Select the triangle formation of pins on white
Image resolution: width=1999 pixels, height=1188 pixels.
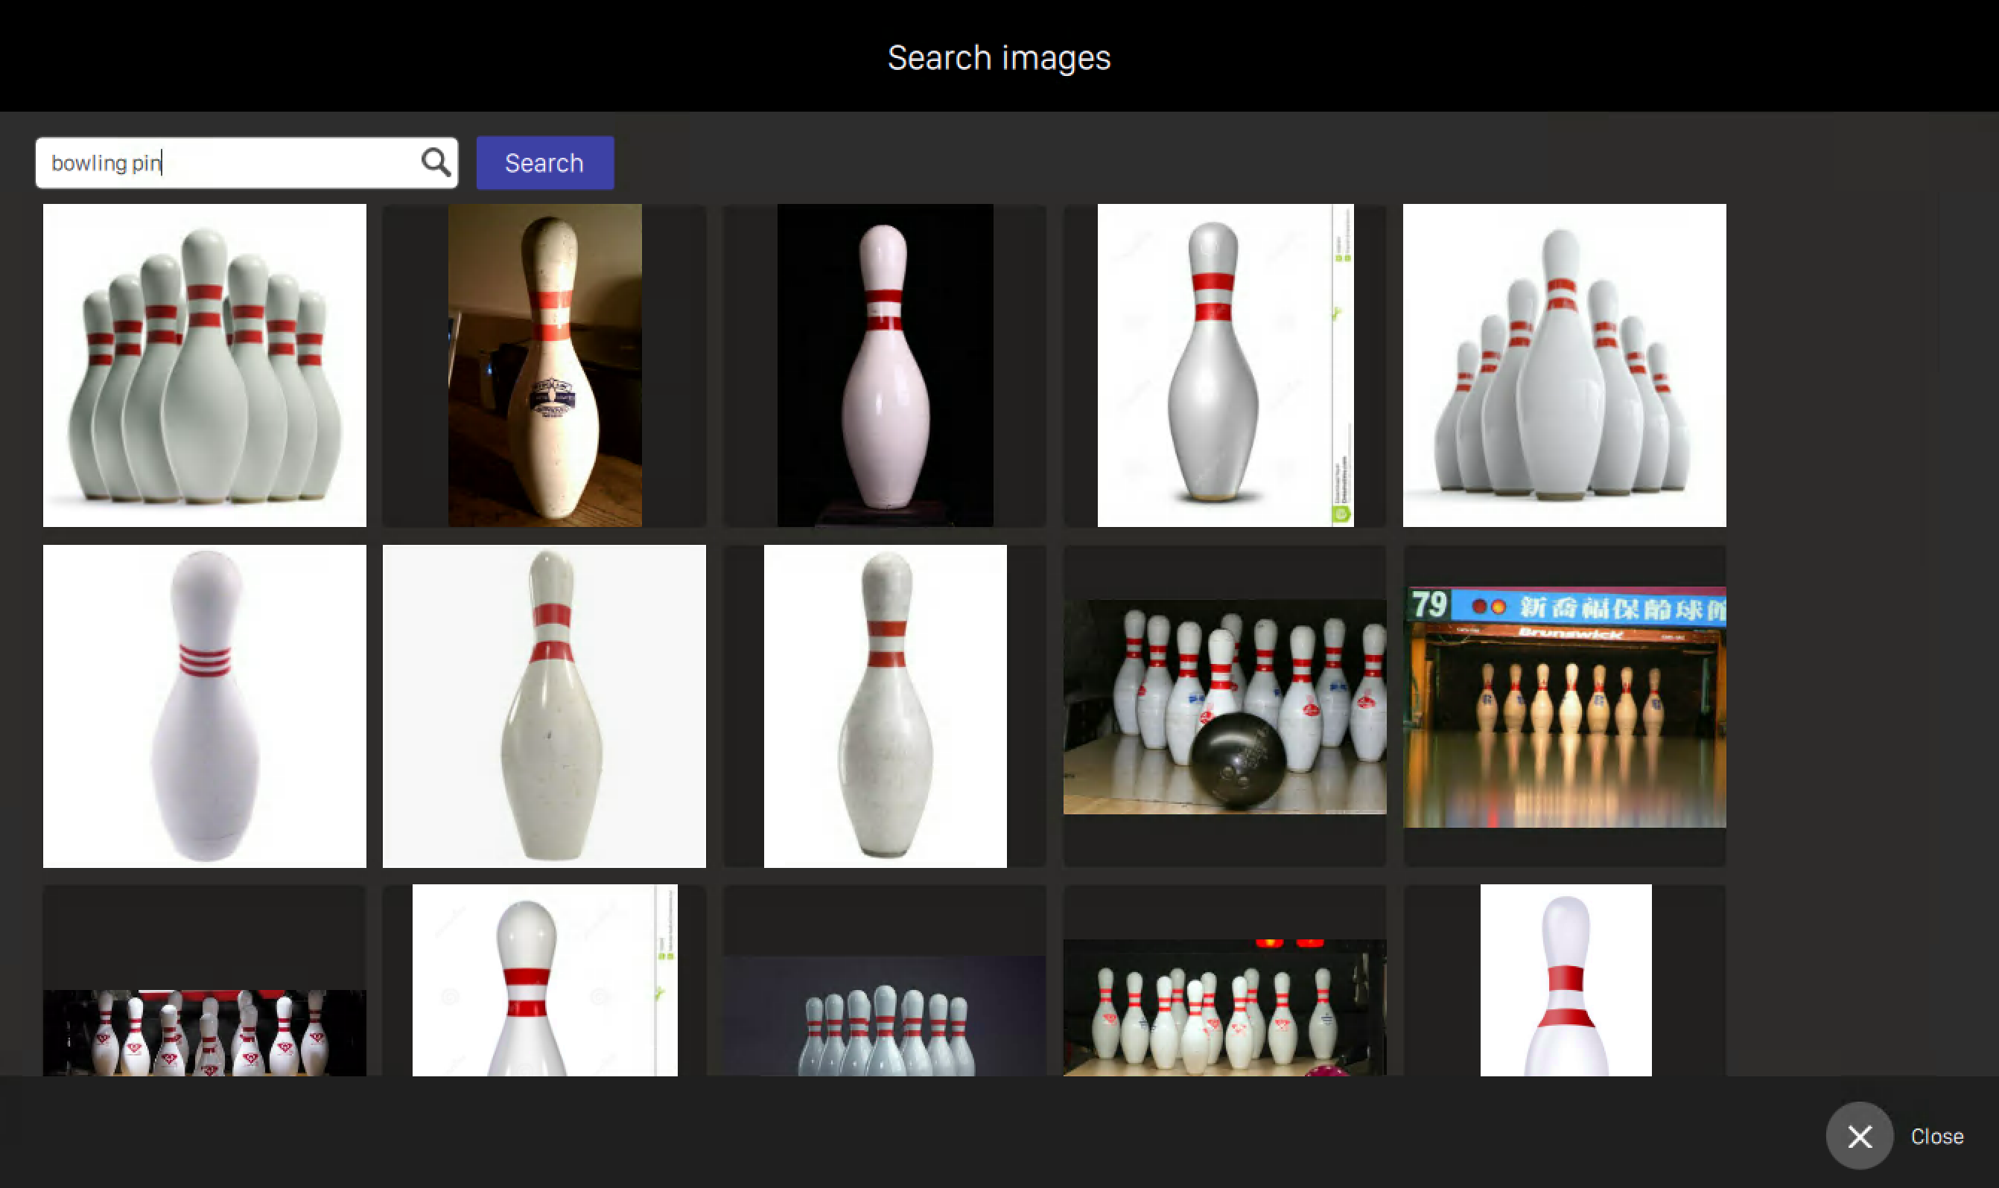coord(1563,365)
